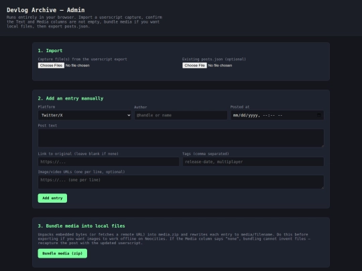Click the 'Author' field label
362x271 pixels.
point(140,107)
